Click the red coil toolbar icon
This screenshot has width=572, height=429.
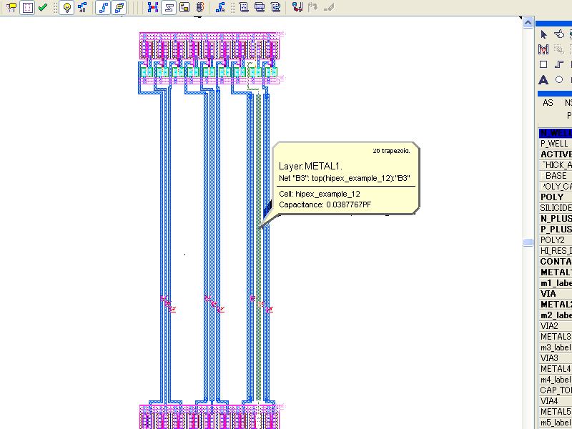click(x=199, y=8)
